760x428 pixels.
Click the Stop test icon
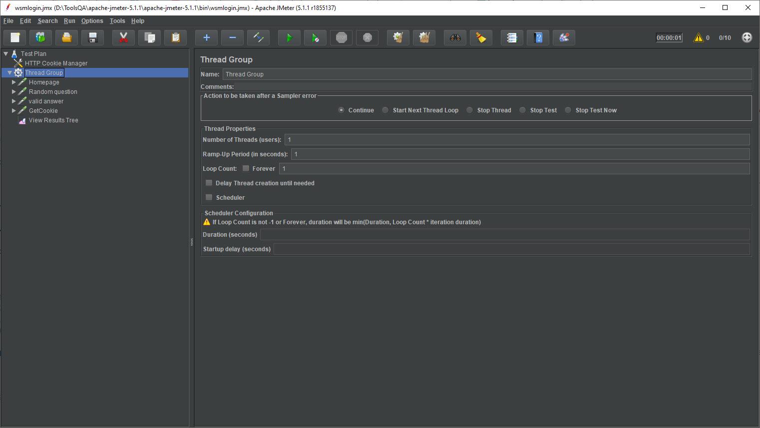click(342, 37)
